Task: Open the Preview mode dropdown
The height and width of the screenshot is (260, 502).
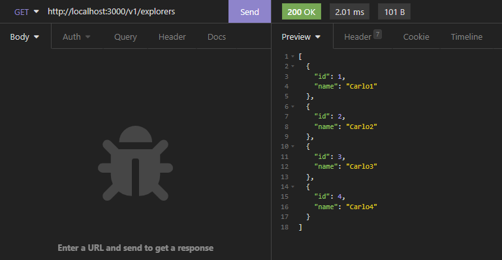Action: point(301,36)
